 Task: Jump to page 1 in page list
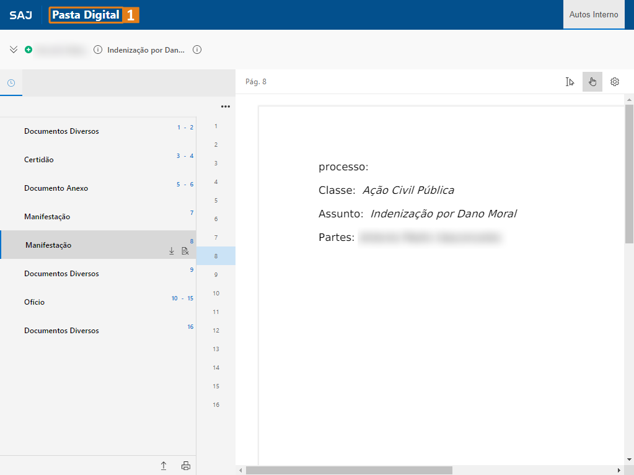[216, 126]
